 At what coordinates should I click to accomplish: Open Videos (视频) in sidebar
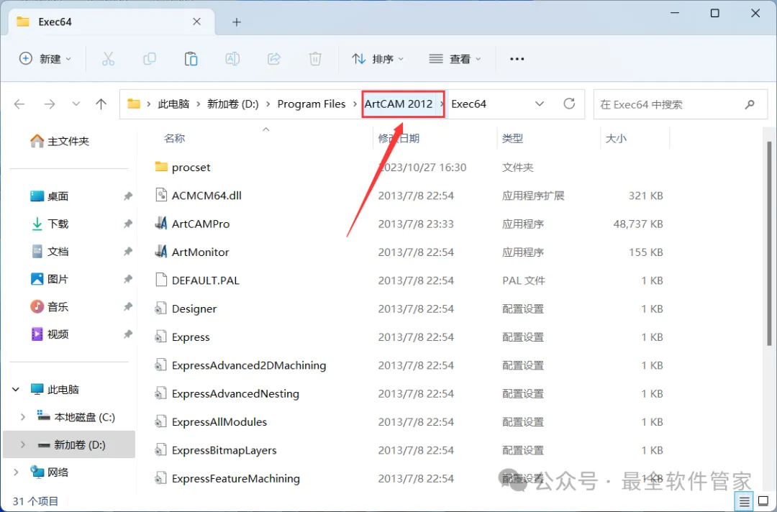coord(49,334)
